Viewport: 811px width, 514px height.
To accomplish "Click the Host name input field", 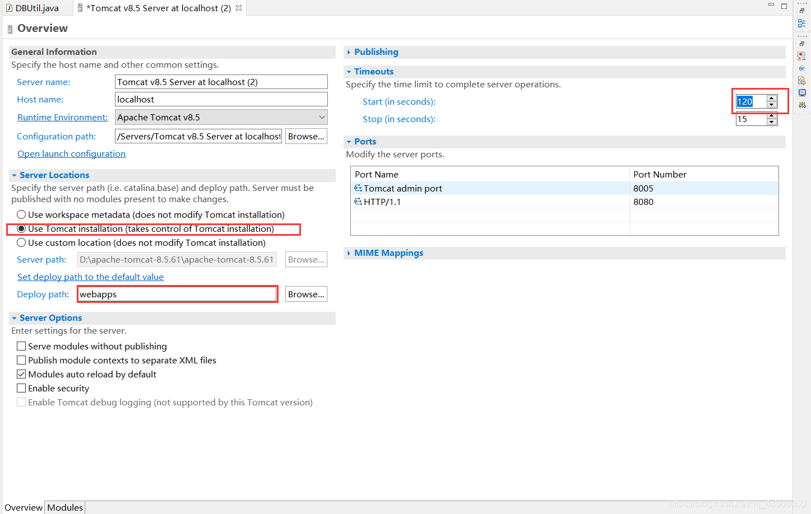I will 221,99.
